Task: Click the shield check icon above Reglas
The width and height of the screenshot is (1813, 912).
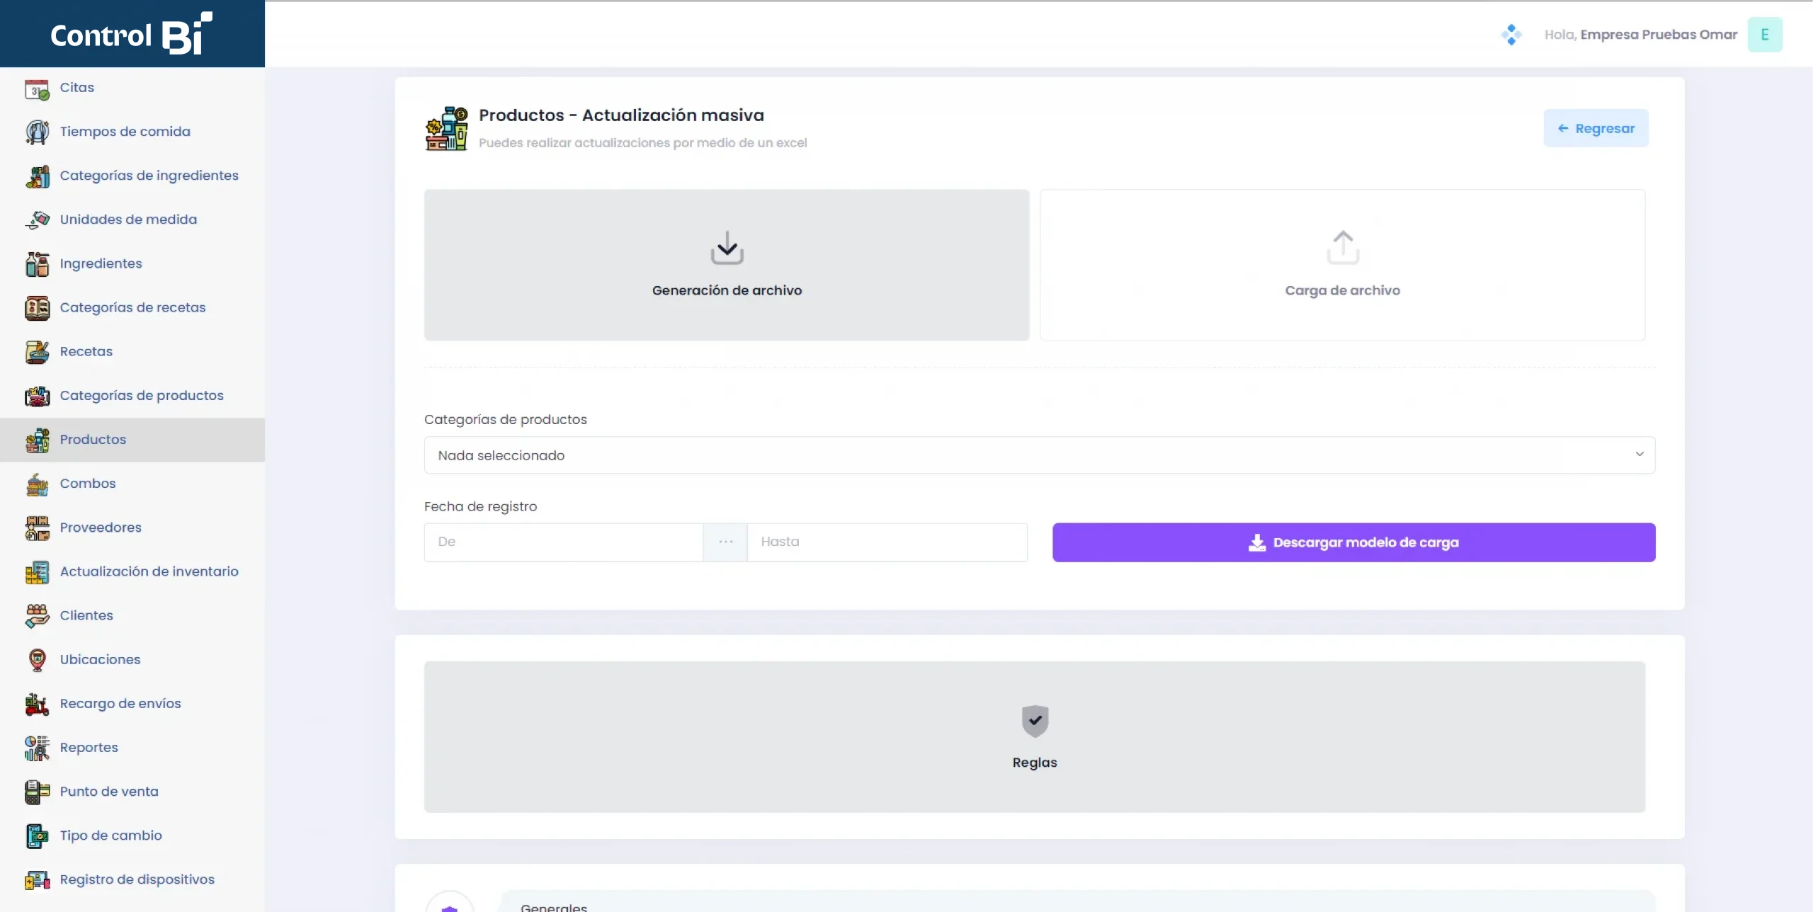Action: coord(1035,721)
